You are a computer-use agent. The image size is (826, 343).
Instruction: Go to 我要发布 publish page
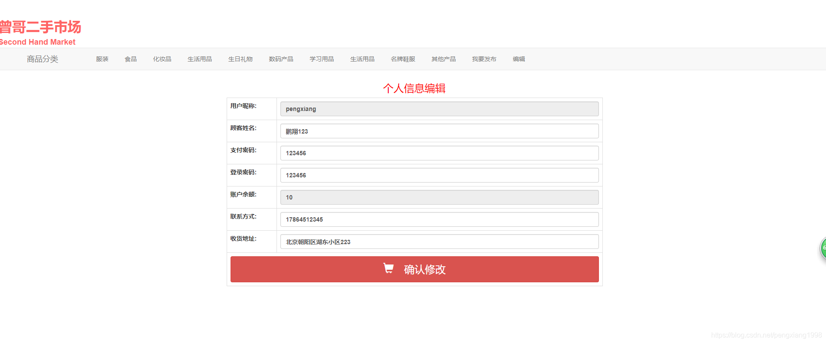(485, 59)
